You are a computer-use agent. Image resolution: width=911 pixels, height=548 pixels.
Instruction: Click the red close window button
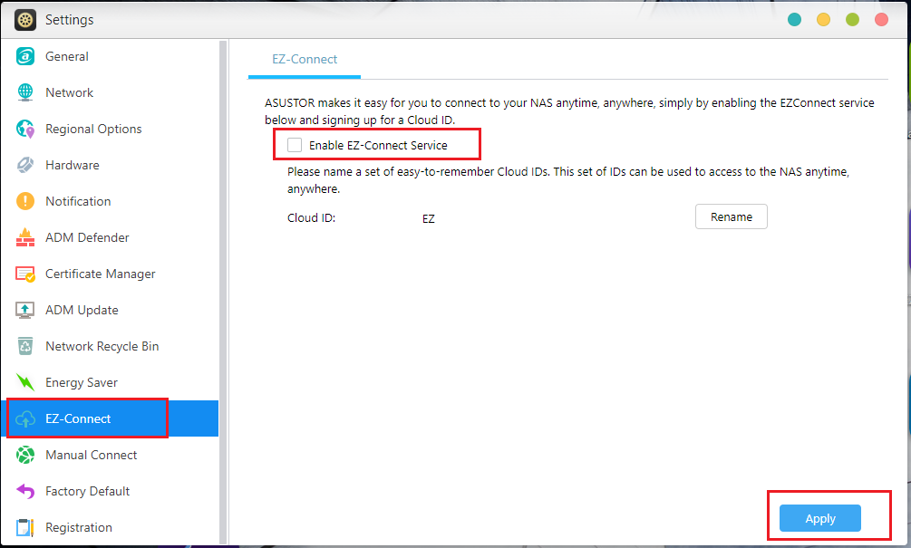(881, 20)
